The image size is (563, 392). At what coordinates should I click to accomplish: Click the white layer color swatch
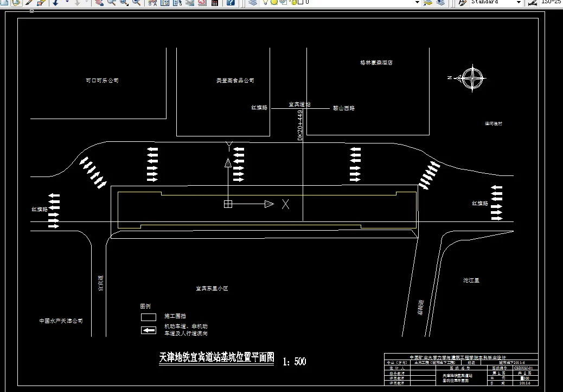coord(301,2)
